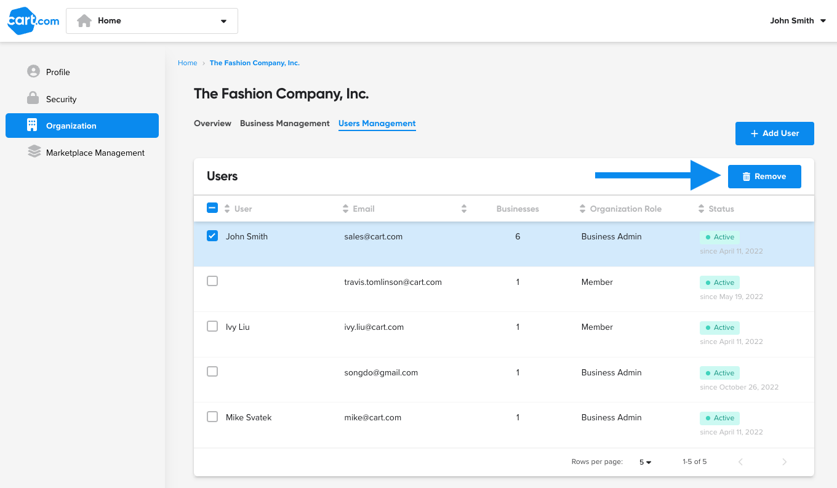This screenshot has width=837, height=488.
Task: Click the since May 19, 2022 date
Action: tap(731, 297)
